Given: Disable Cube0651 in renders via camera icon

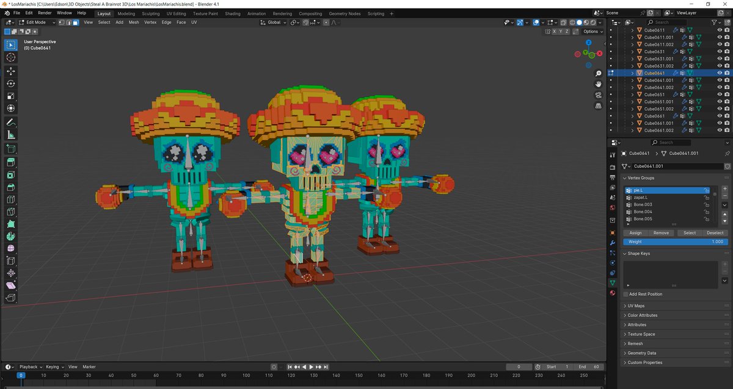Looking at the screenshot, I should (x=726, y=95).
